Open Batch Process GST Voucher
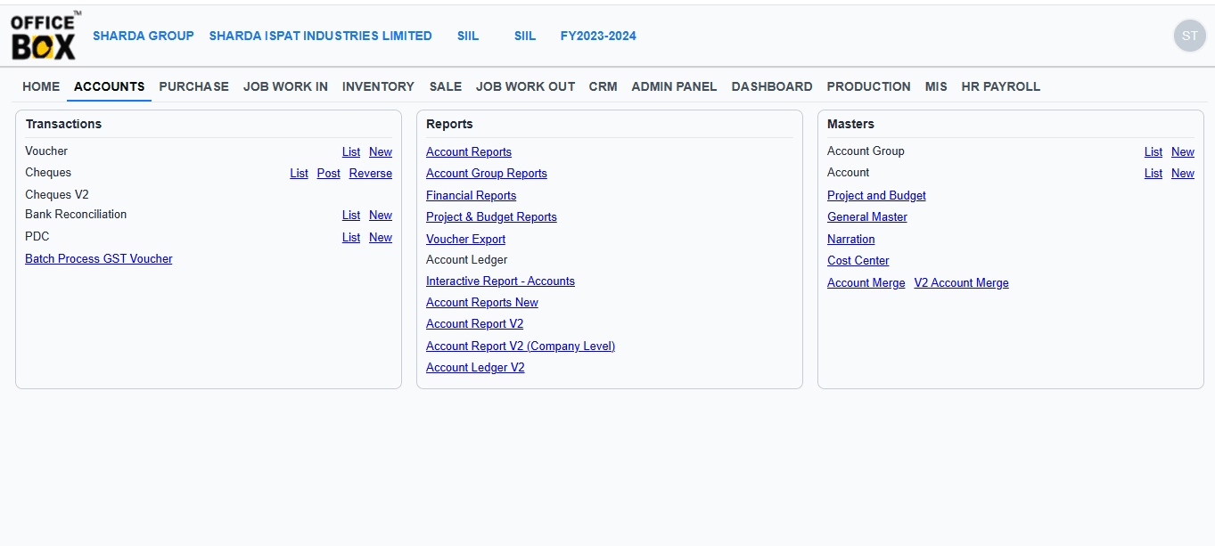This screenshot has width=1215, height=546. coord(99,259)
